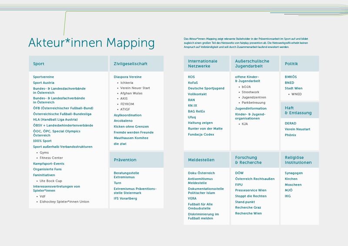
Task: Select the 'DÖW' research entry
Action: 239,173
